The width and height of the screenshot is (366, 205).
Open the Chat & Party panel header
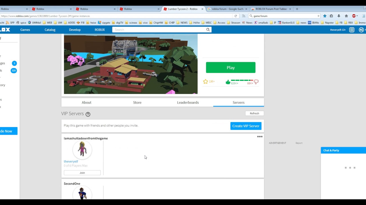pyautogui.click(x=343, y=150)
